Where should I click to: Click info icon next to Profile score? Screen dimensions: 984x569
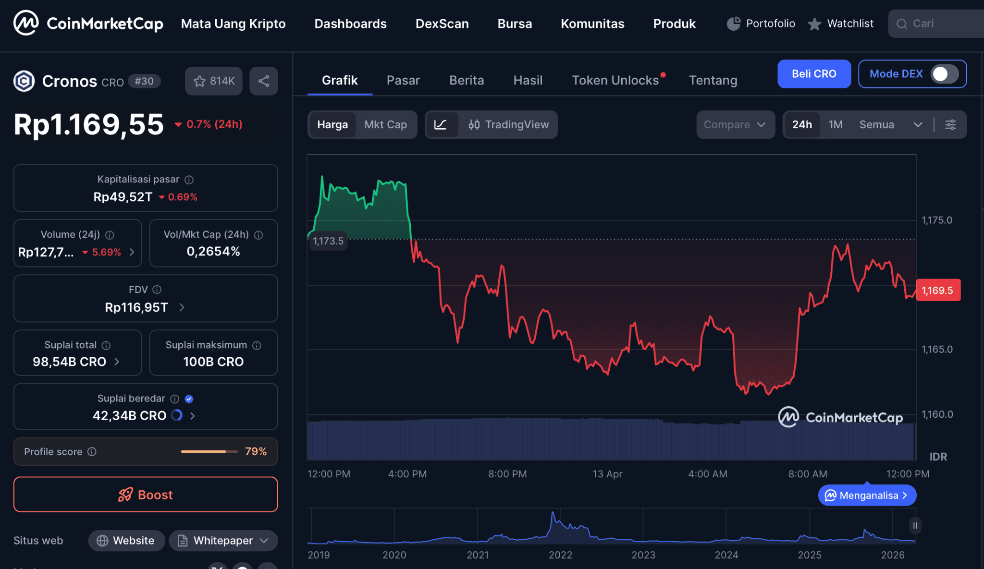coord(92,452)
